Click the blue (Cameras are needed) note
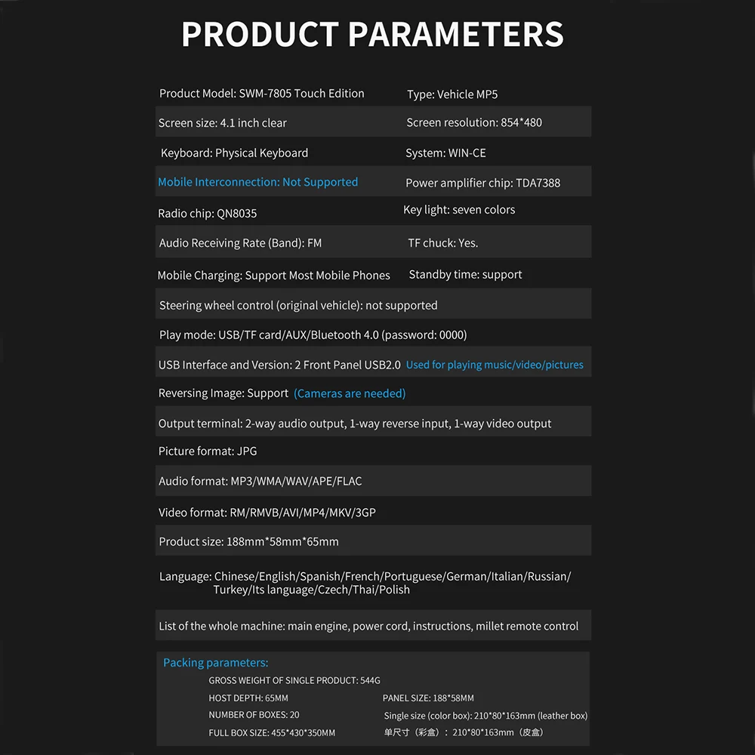The width and height of the screenshot is (755, 755). pyautogui.click(x=350, y=393)
